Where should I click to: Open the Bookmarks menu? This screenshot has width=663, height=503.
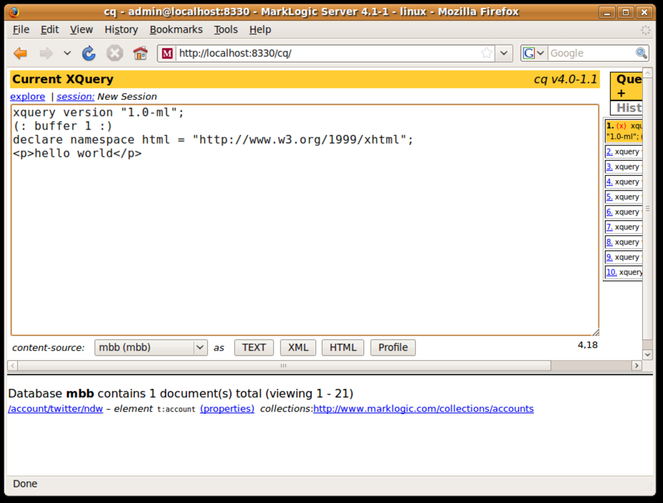click(176, 30)
